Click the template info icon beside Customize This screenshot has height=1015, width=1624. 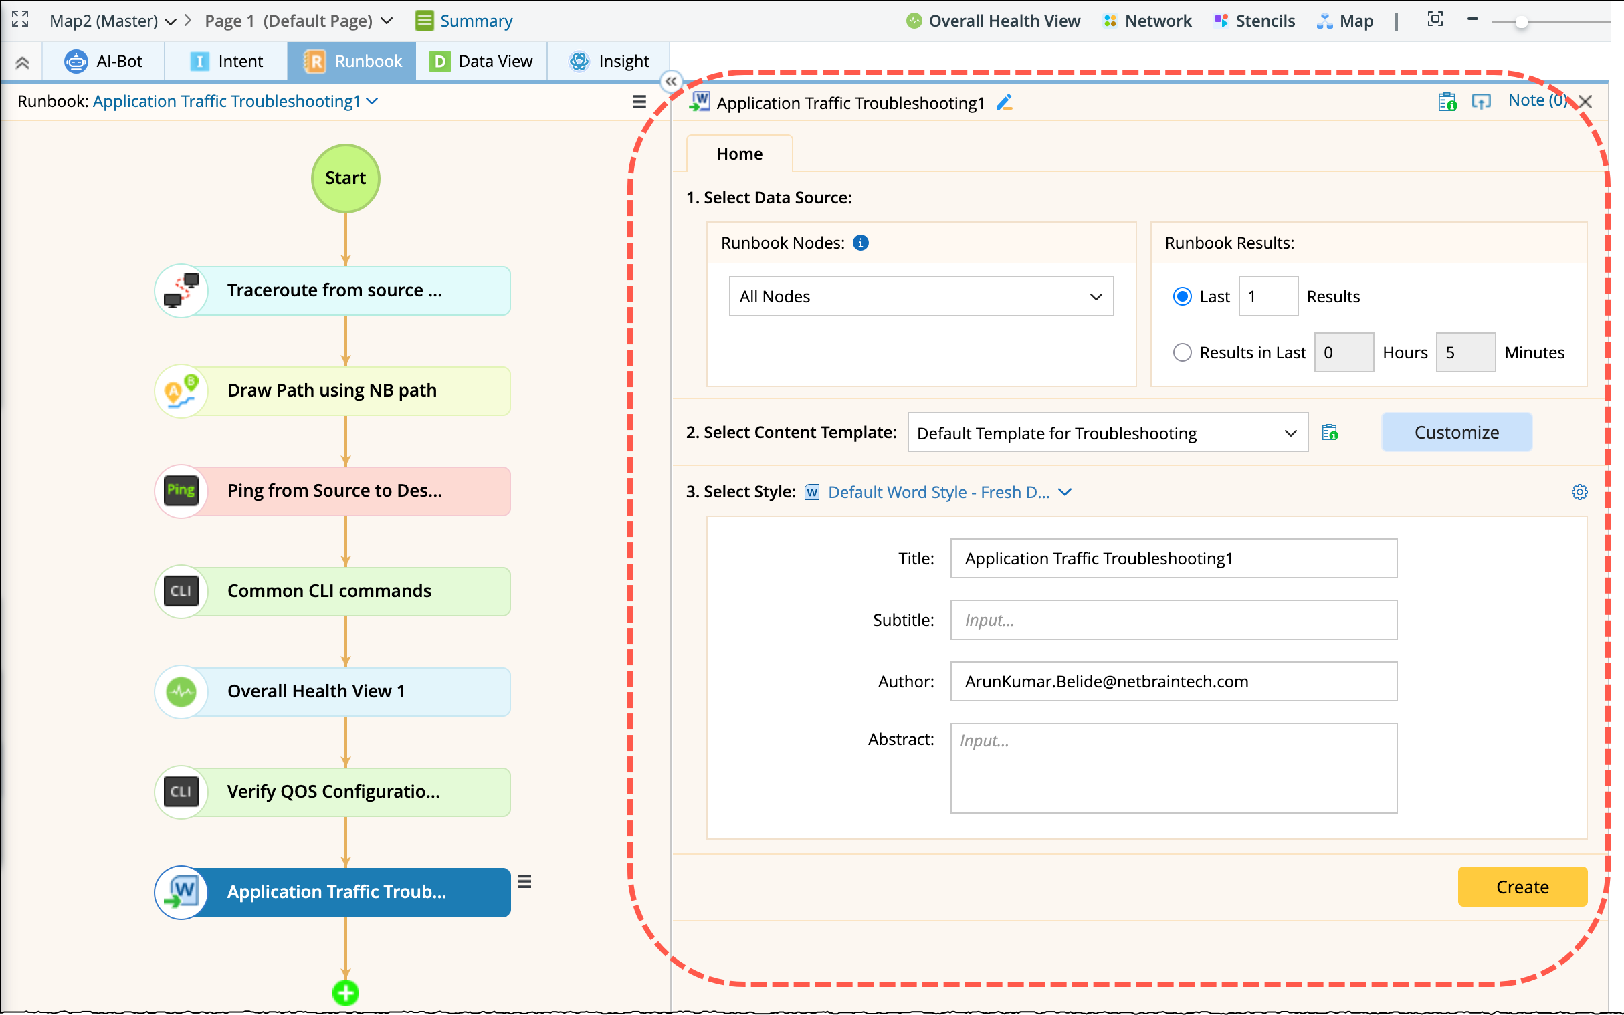point(1329,433)
